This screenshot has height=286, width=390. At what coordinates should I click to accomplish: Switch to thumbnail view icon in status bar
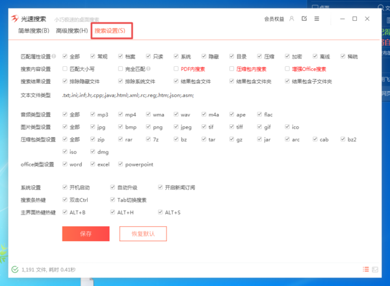click(375, 269)
